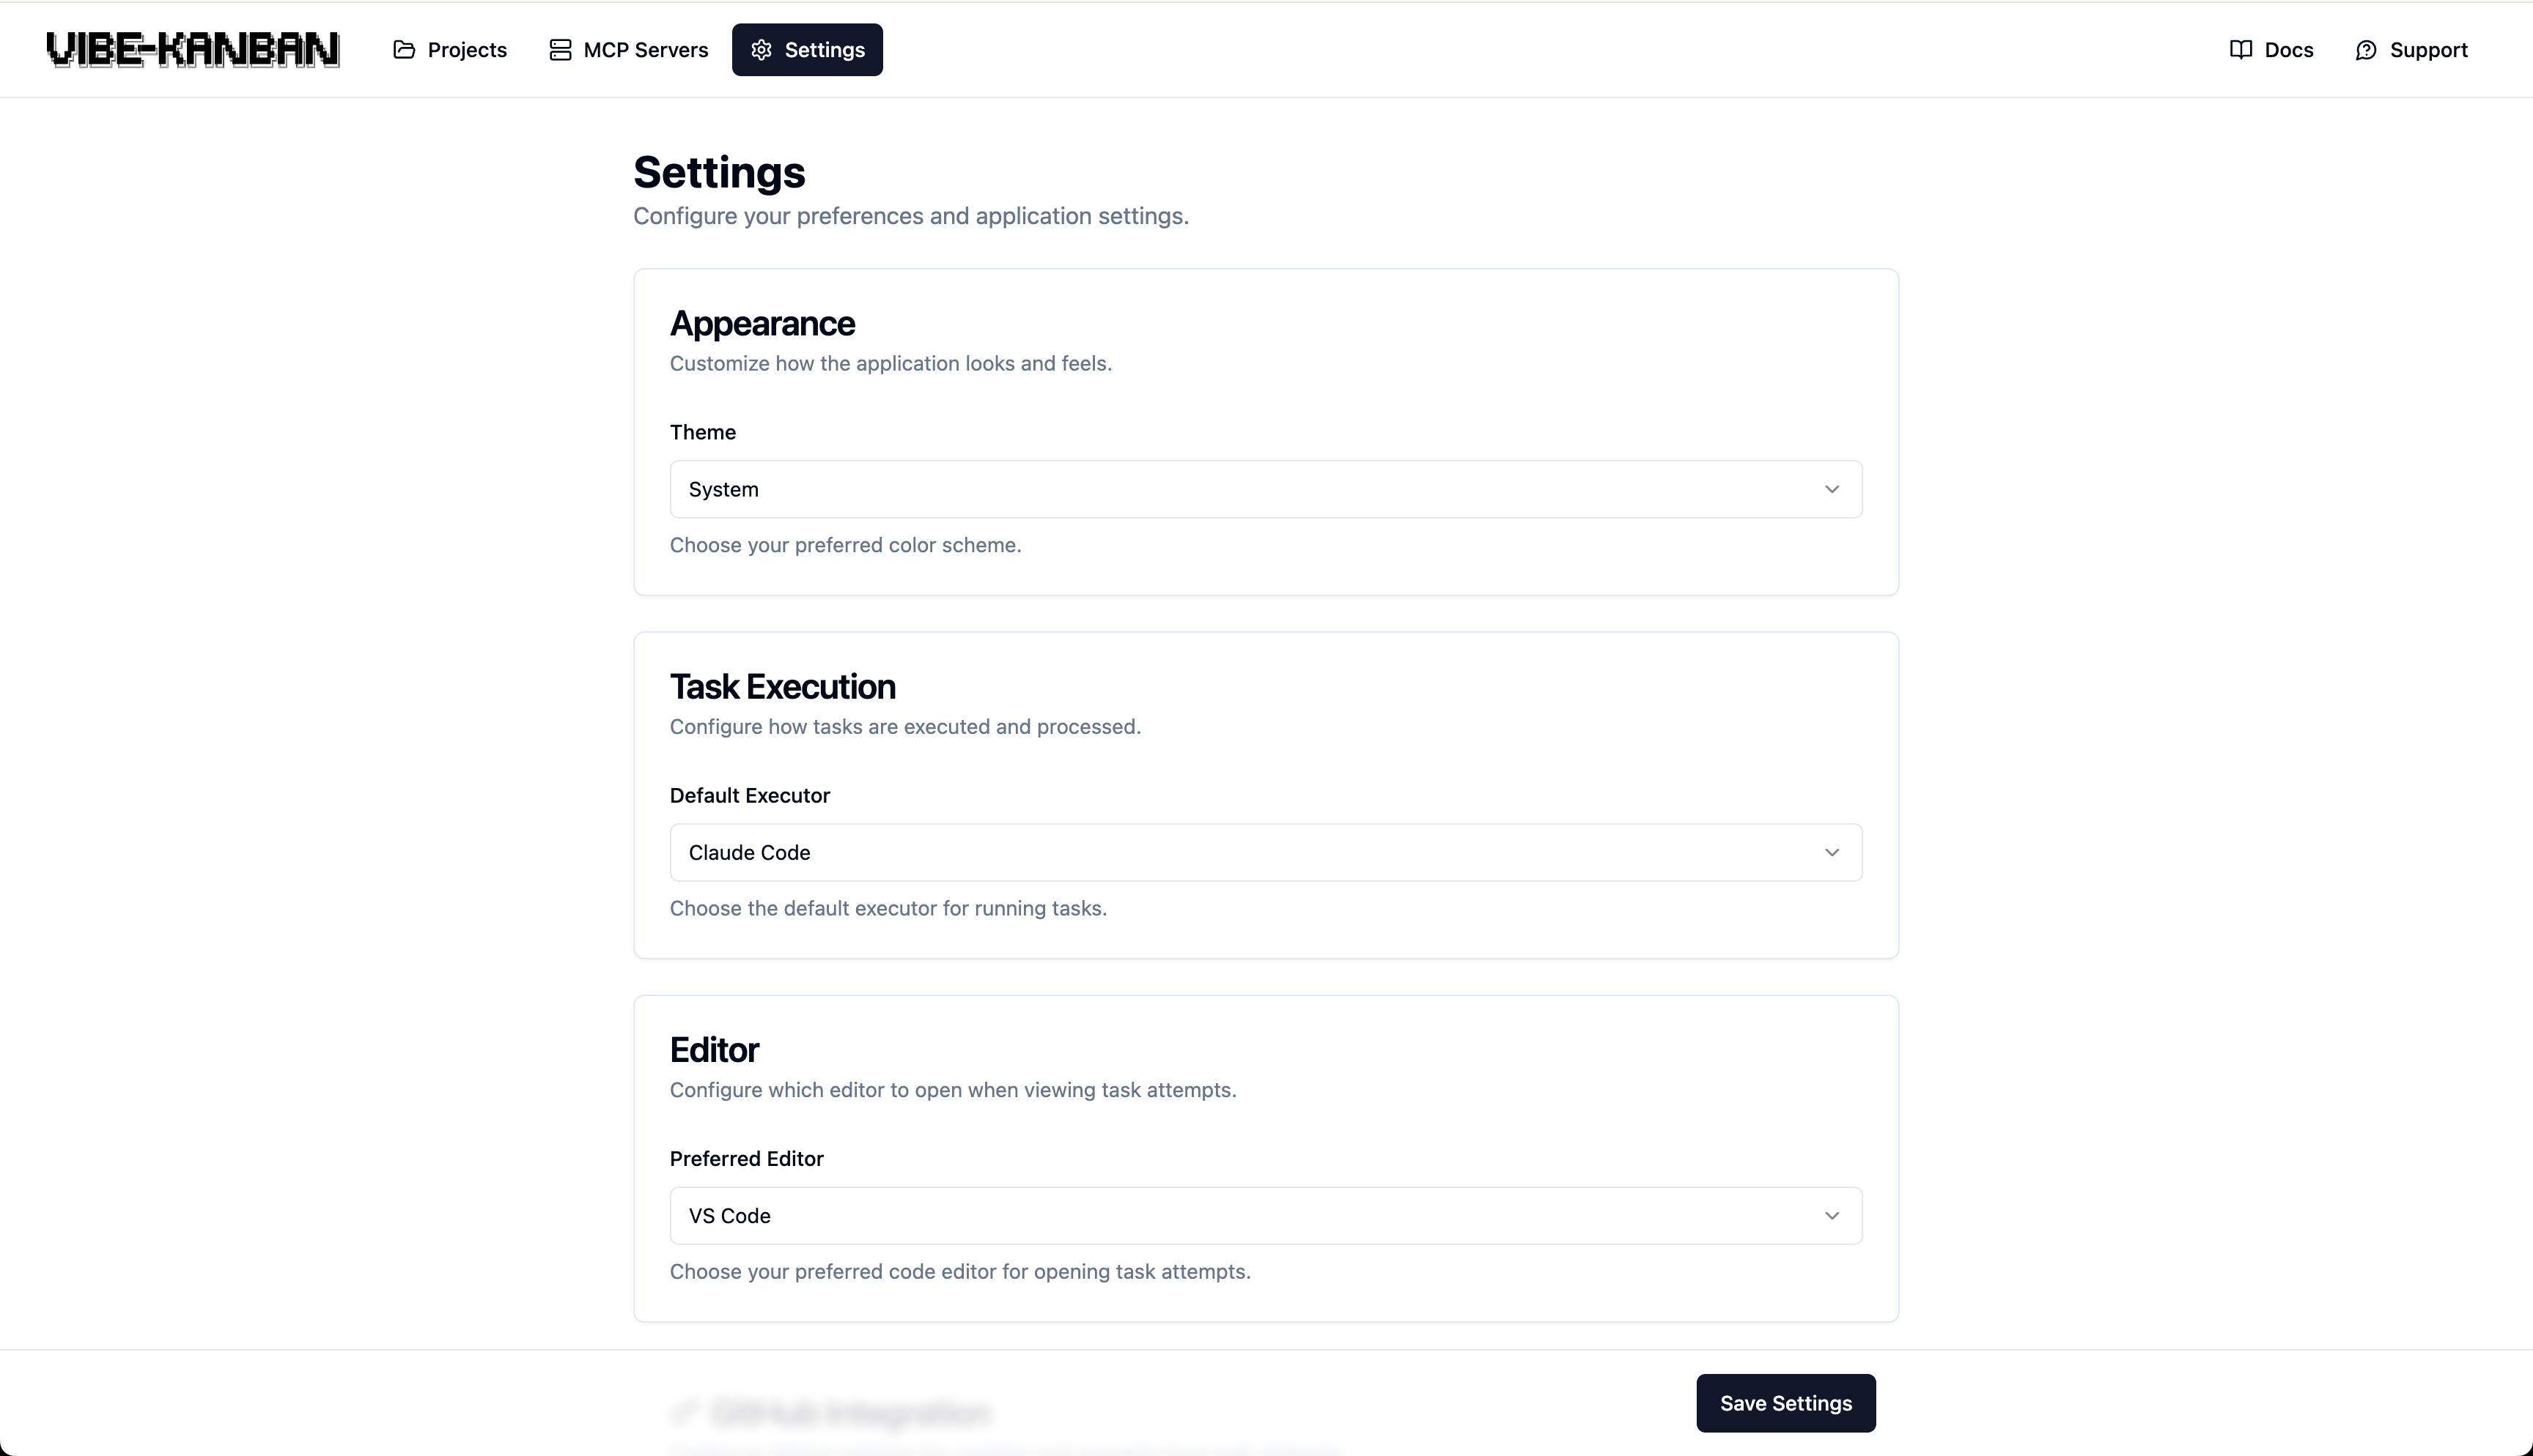Click the chevron arrow on Theme dropdown
Viewport: 2533px width, 1456px height.
tap(1832, 489)
